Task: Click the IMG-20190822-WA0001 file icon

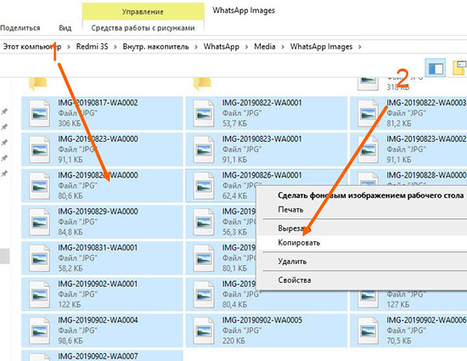Action: (x=204, y=114)
